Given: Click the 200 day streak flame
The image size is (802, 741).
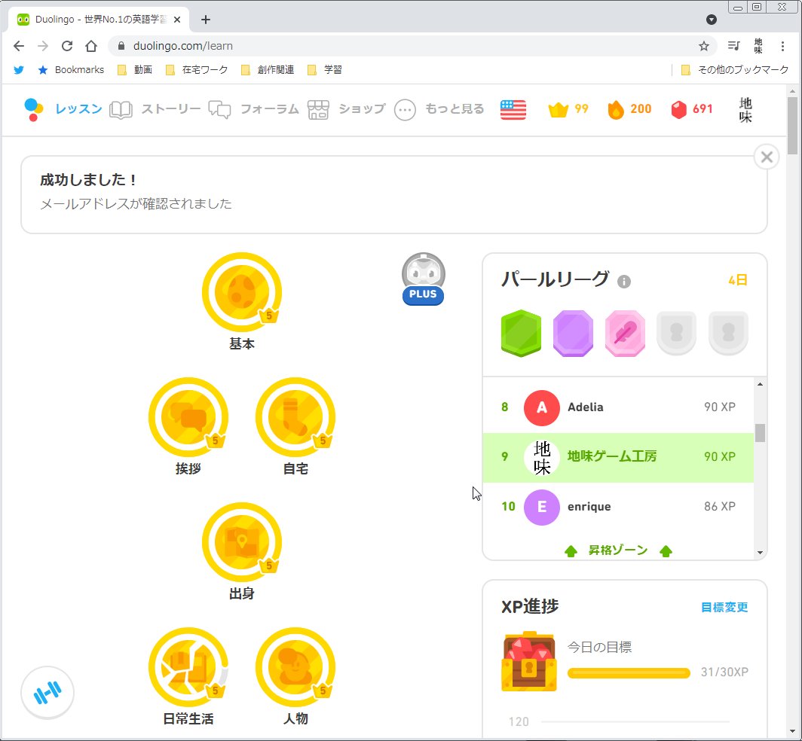Looking at the screenshot, I should 629,109.
